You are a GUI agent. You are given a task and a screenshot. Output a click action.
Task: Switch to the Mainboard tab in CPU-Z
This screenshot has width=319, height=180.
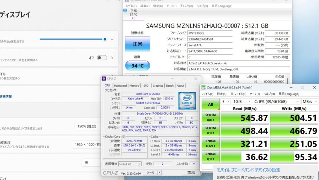click(x=120, y=86)
